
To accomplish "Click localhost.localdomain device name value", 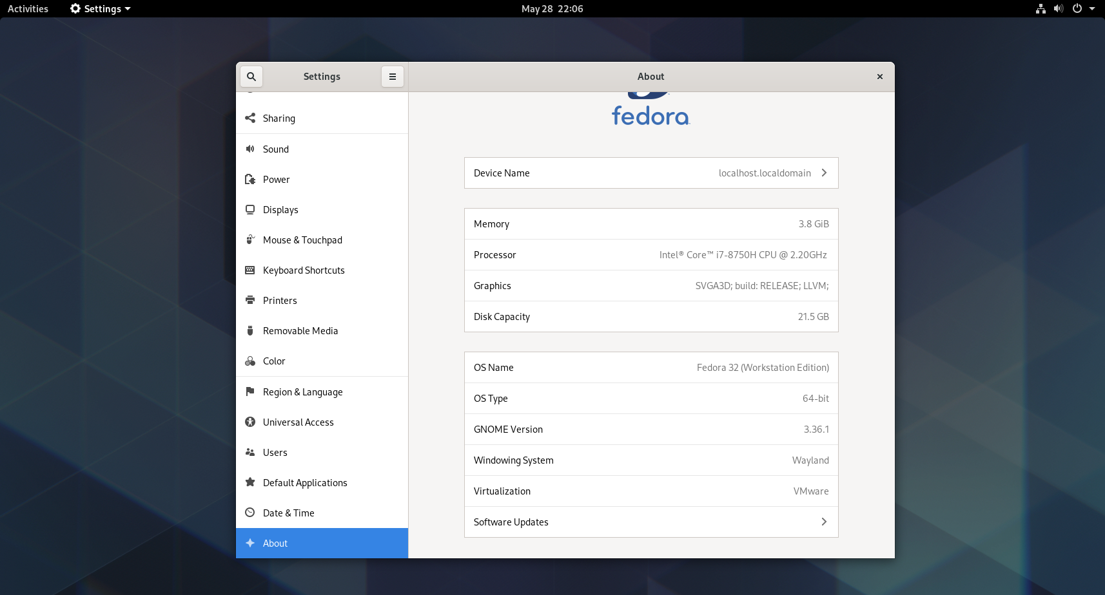I will [765, 173].
